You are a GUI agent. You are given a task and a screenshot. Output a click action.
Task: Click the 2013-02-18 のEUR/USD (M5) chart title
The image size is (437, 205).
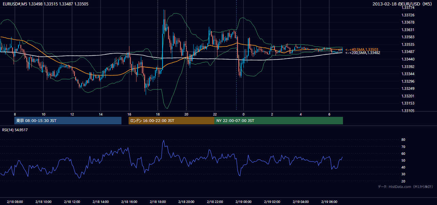(404, 4)
